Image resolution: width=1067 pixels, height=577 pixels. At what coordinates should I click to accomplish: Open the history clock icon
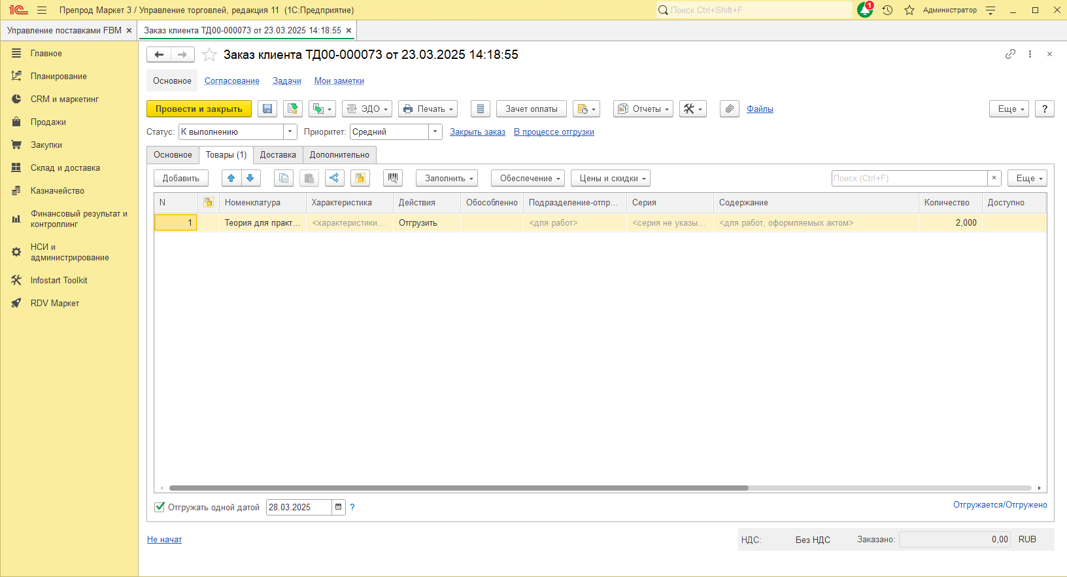point(887,10)
